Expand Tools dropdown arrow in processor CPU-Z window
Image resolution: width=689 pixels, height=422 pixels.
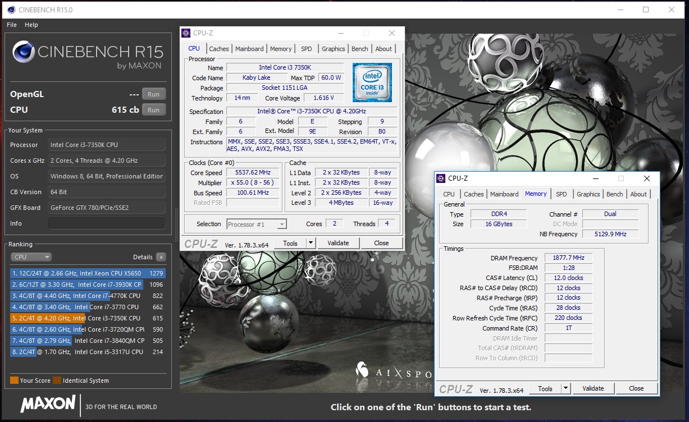point(311,243)
